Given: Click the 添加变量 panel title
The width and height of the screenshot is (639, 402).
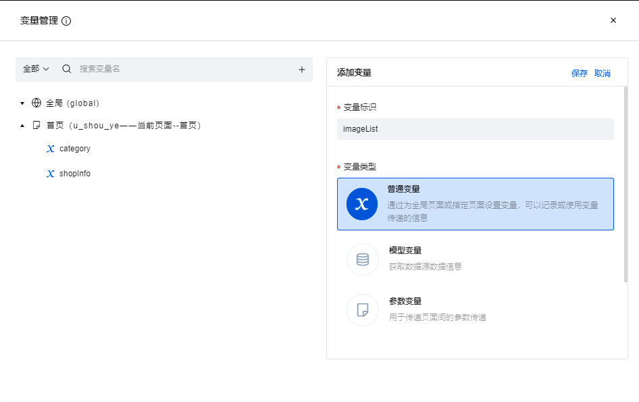Looking at the screenshot, I should point(354,72).
